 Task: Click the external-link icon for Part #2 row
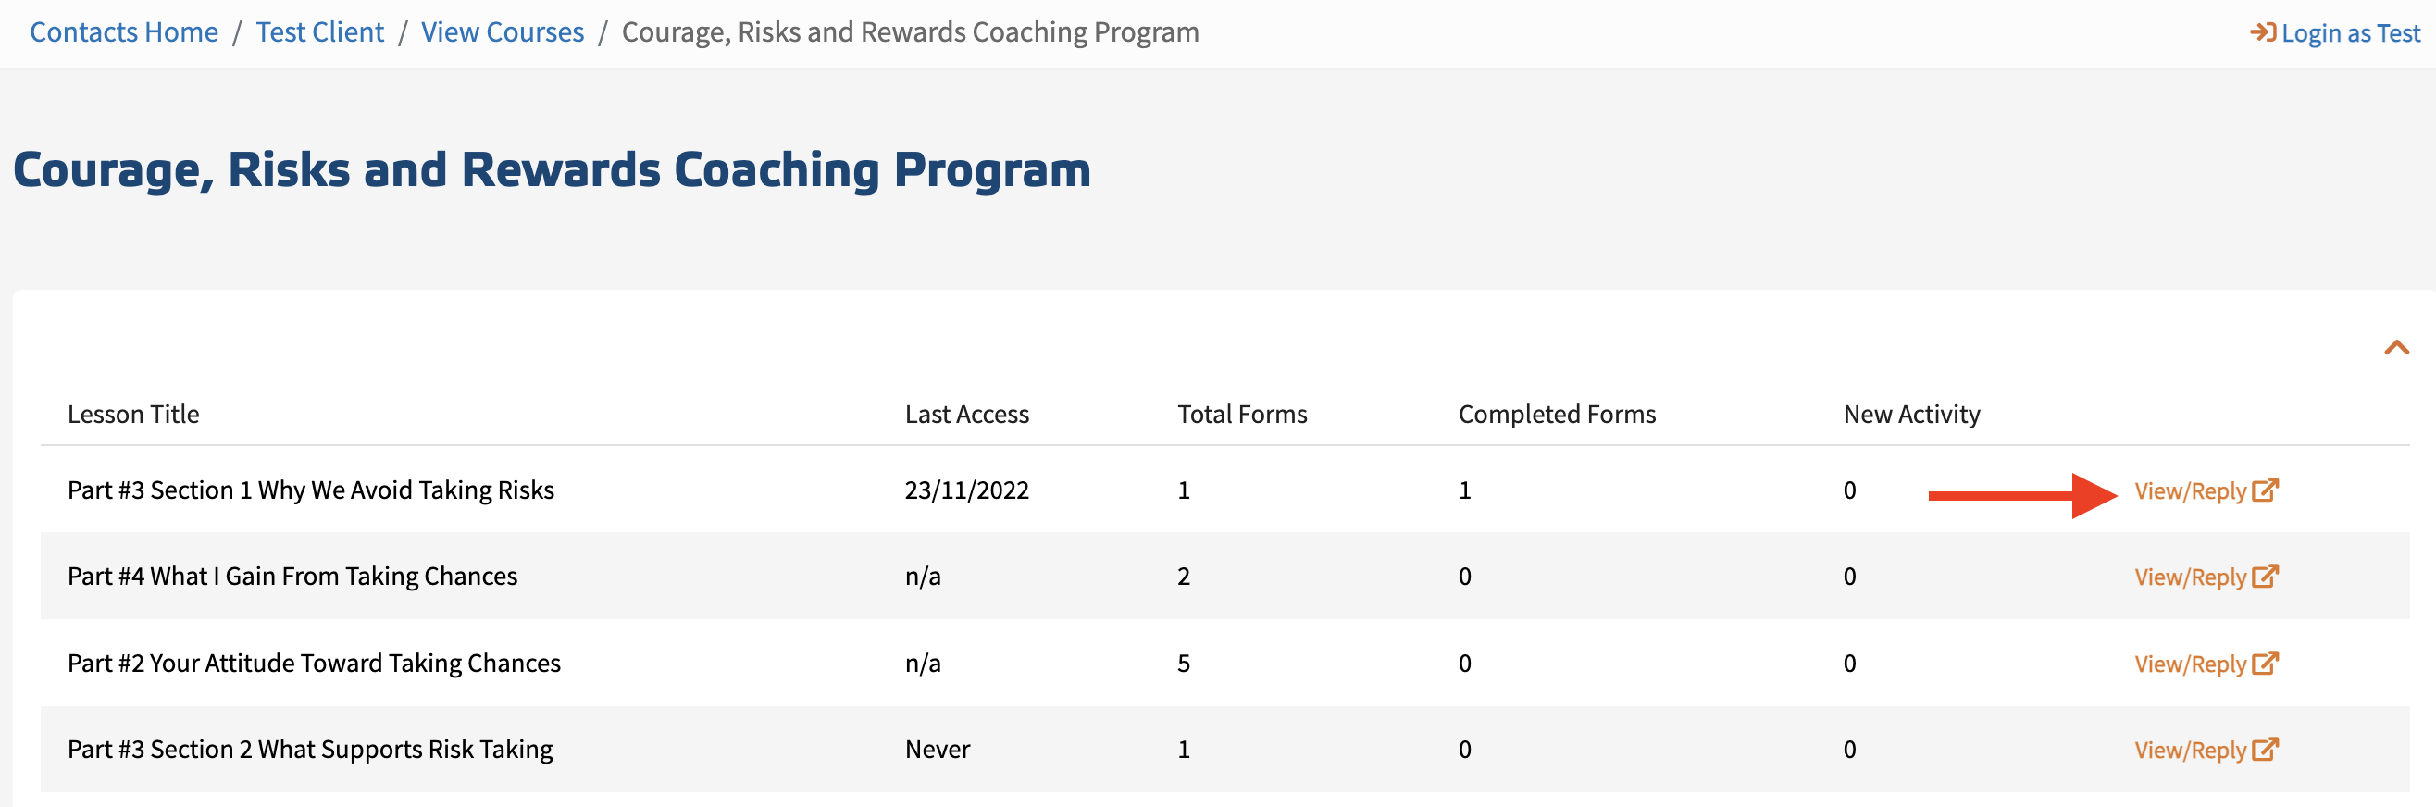(x=2268, y=663)
